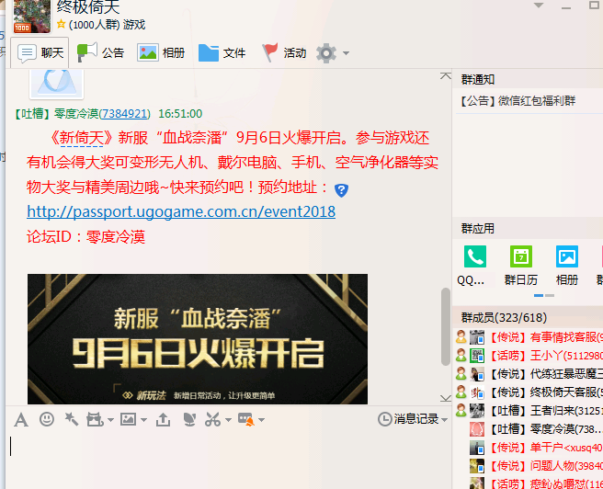Click into the message input box
Image resolution: width=603 pixels, height=489 pixels.
click(229, 458)
